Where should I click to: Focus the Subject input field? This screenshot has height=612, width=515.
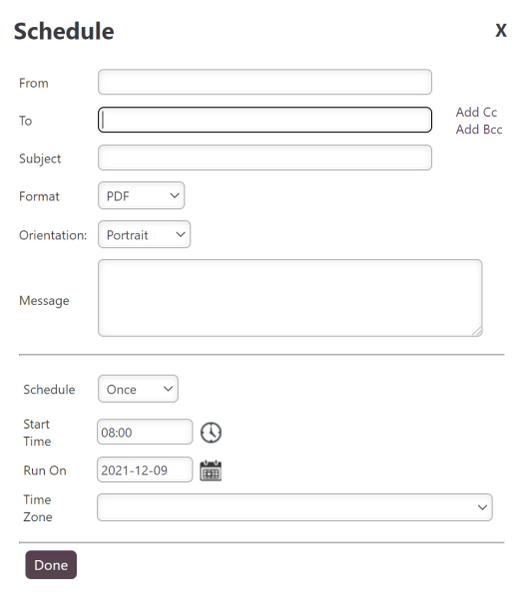(264, 157)
